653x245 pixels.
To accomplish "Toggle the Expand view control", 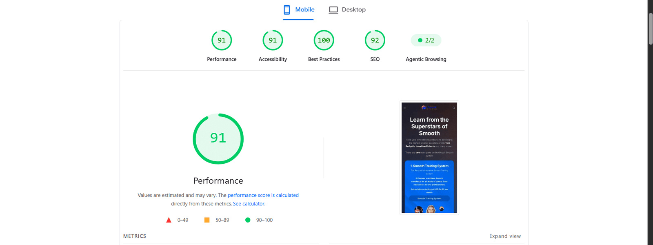I will pos(505,236).
